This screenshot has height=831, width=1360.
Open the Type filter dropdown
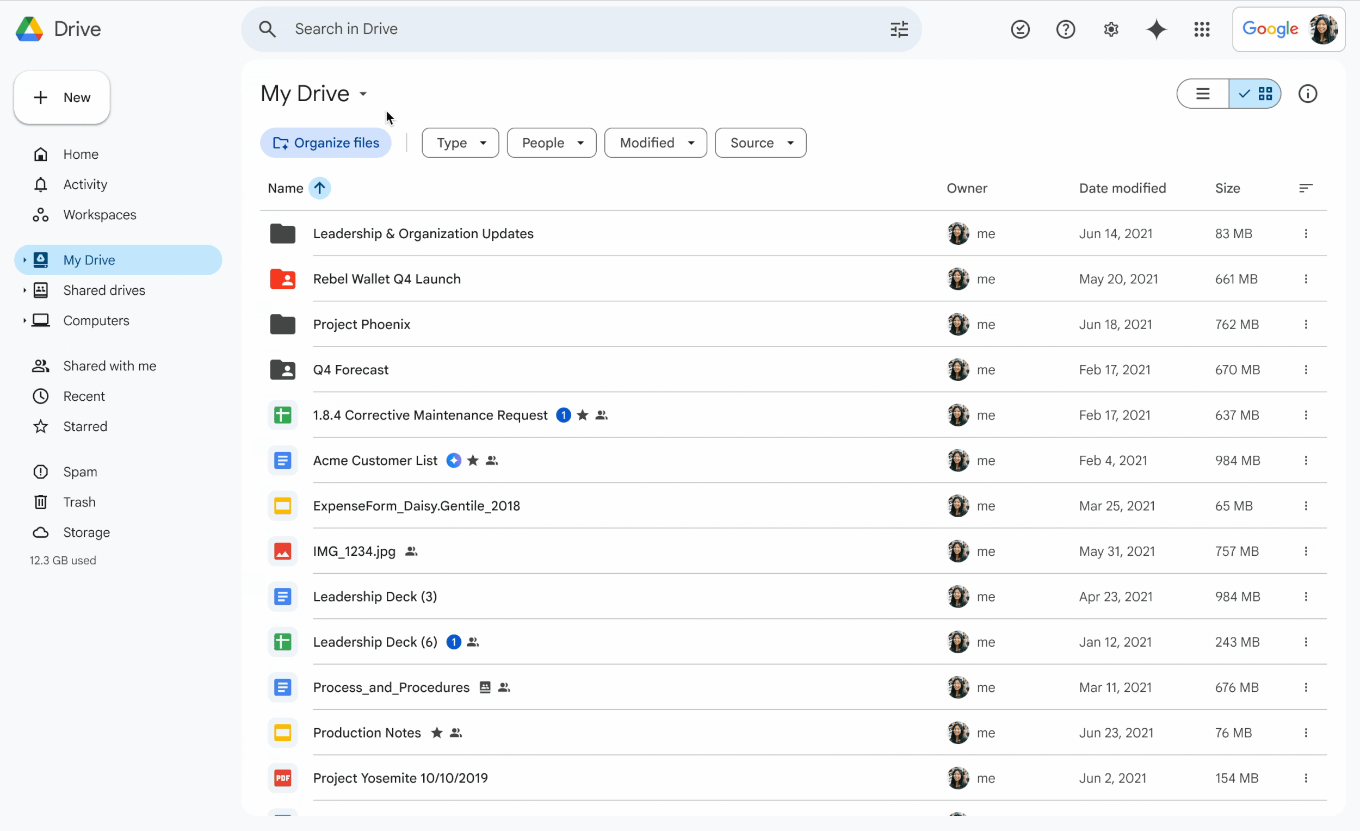click(x=460, y=142)
